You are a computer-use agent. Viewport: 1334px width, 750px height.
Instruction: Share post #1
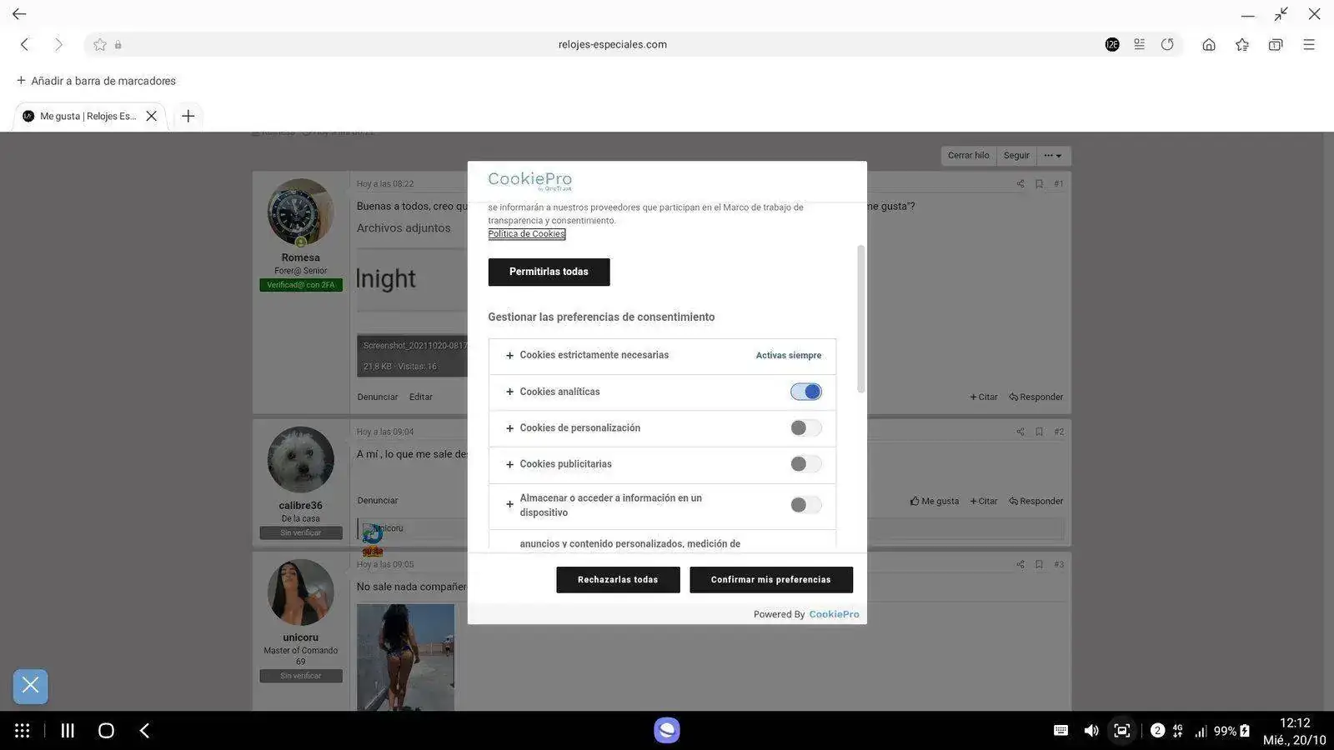[1021, 184]
